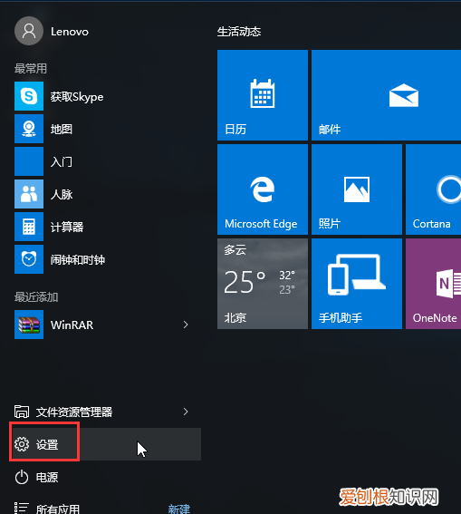Image resolution: width=461 pixels, height=514 pixels.
Task: Open the 北京 weather tile
Action: [263, 284]
